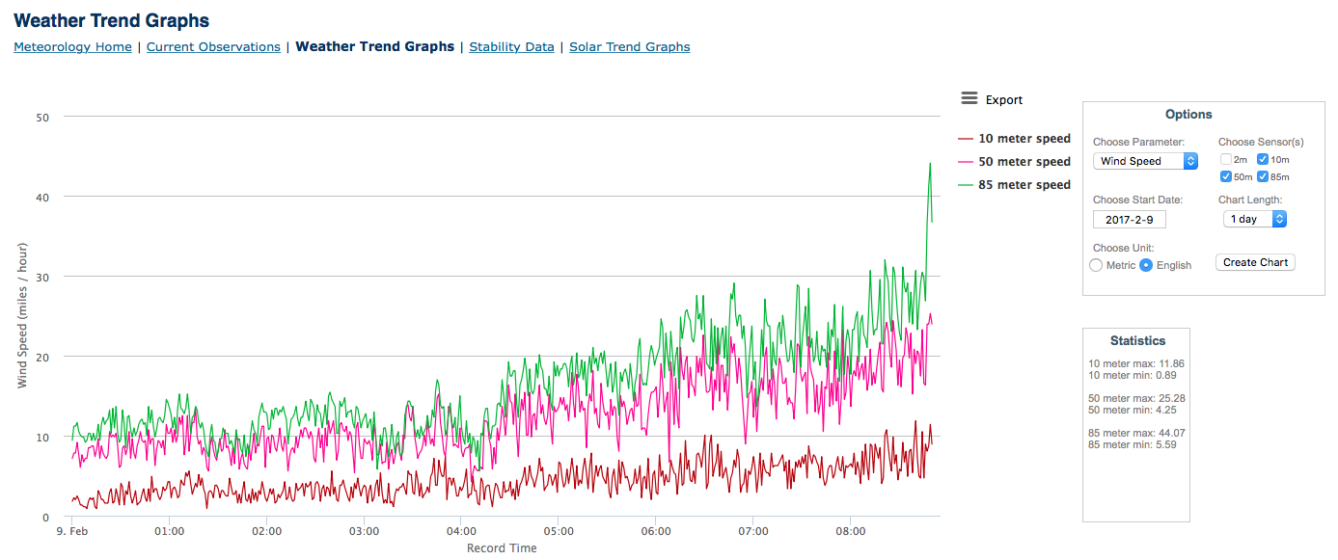
Task: Click the Create Chart button
Action: (1255, 262)
